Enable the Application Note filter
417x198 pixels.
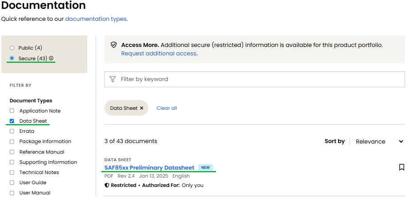[12, 111]
